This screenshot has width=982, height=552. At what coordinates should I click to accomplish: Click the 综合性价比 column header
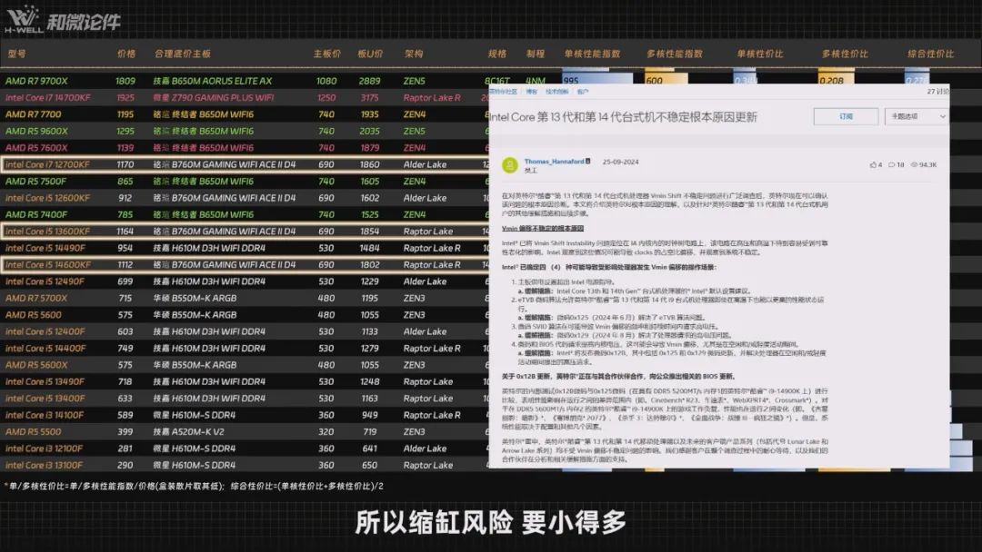tap(931, 54)
